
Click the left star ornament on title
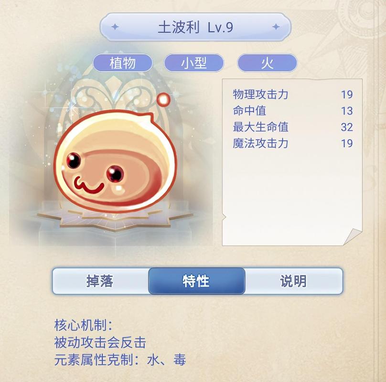(x=115, y=27)
